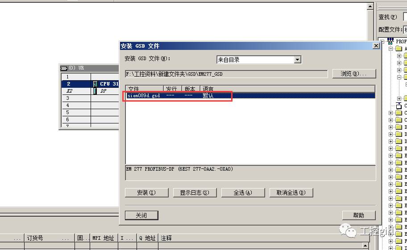The height and width of the screenshot is (250, 407).
Task: Click the EM 277 PROFIBUS-DP description text
Action: click(x=179, y=169)
